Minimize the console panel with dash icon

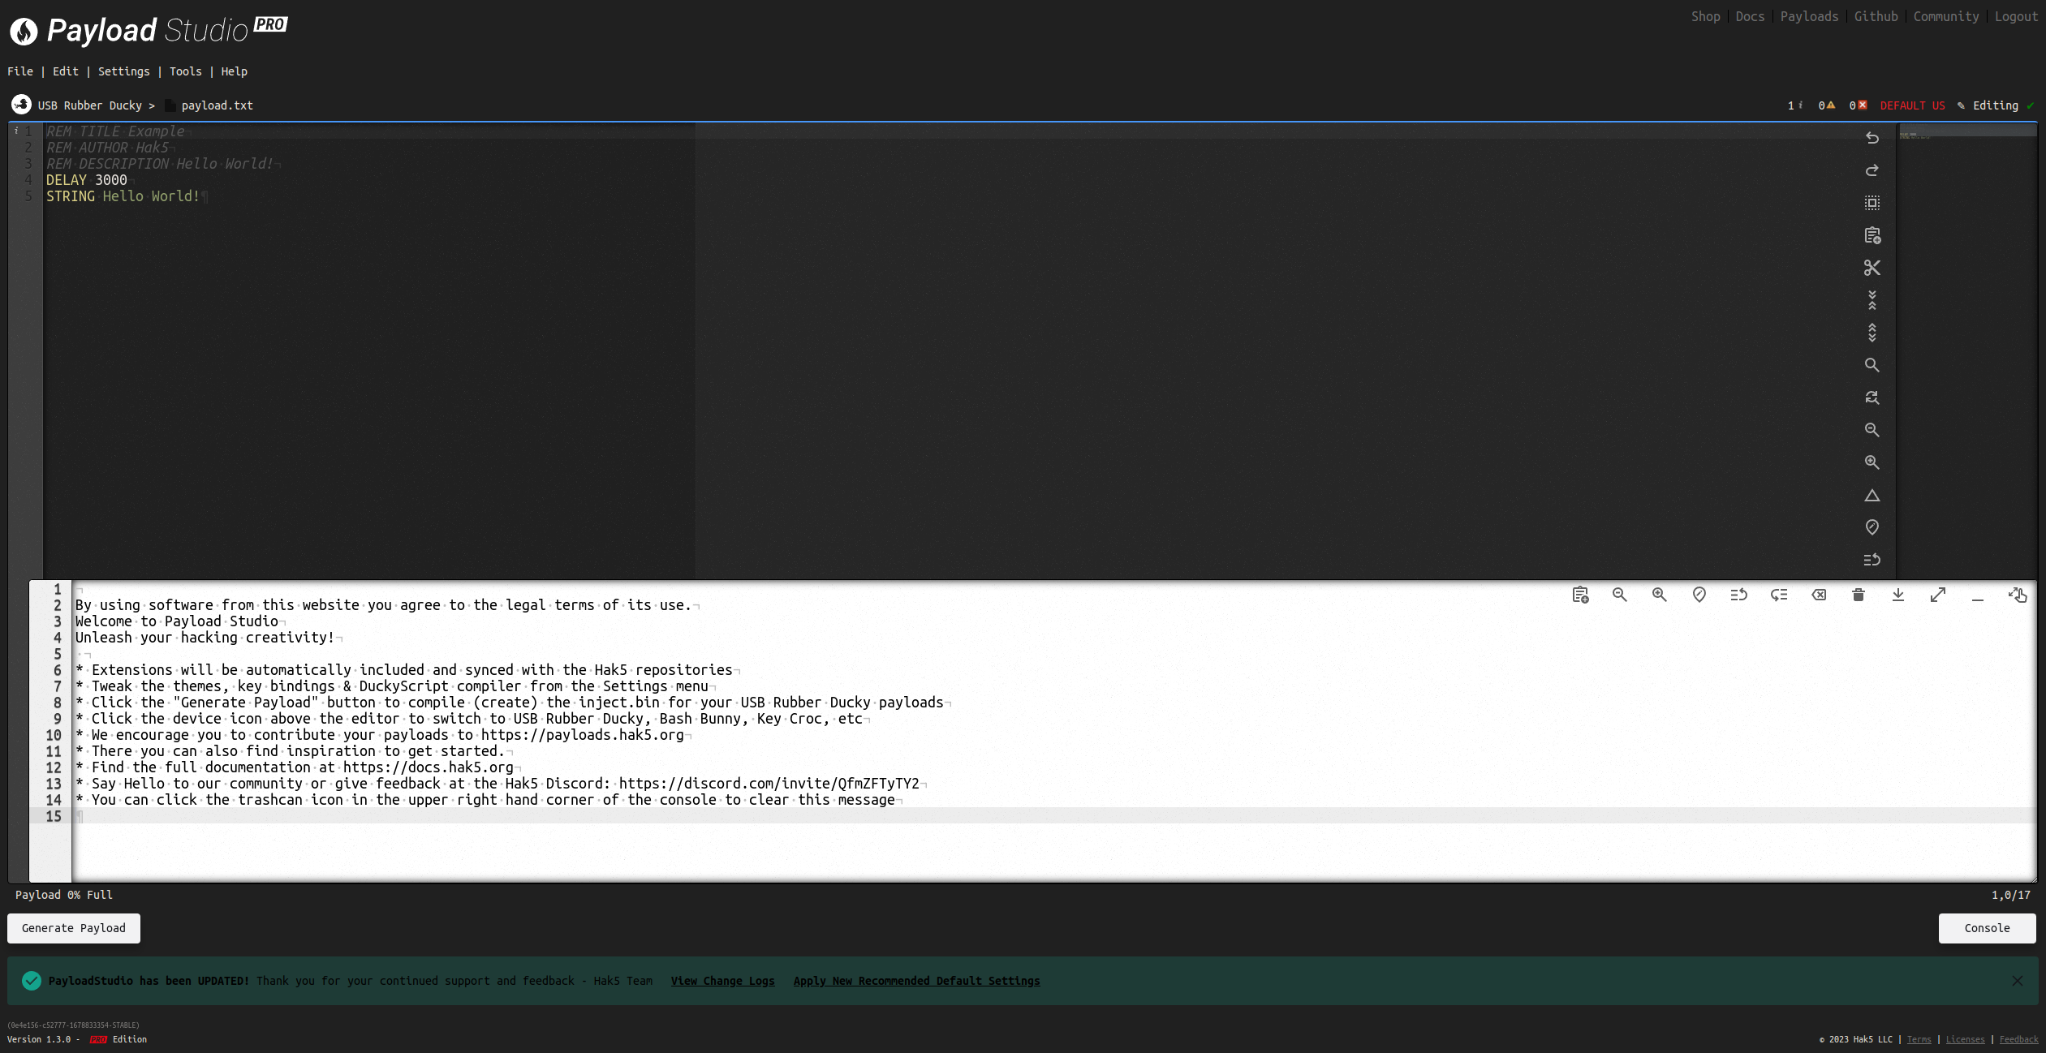(x=1978, y=599)
